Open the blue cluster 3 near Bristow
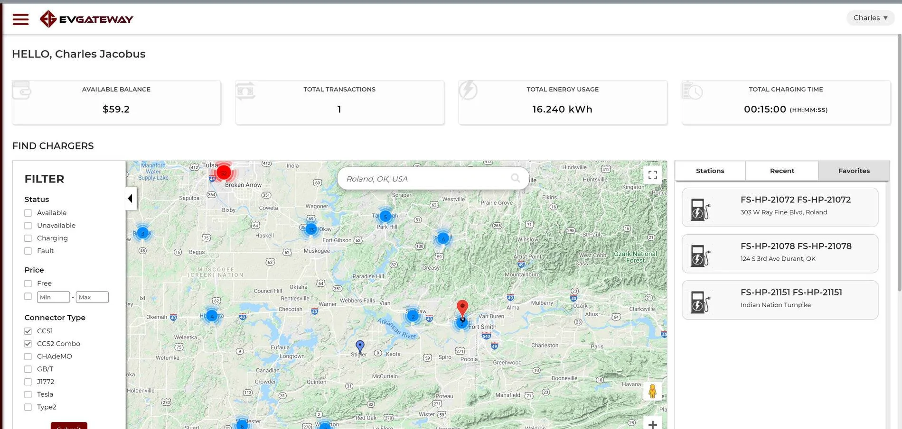Image resolution: width=902 pixels, height=429 pixels. (142, 233)
